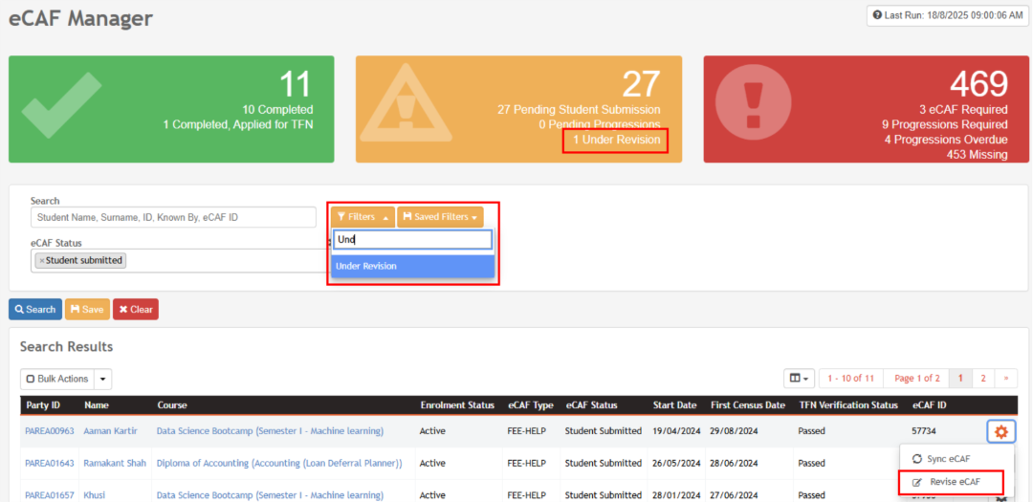Sort by the First Census Date column header

tap(748, 405)
